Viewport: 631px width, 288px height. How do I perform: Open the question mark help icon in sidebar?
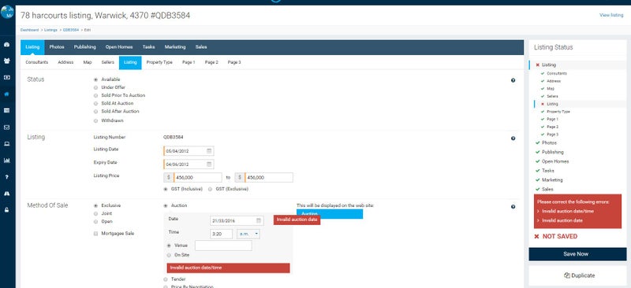(7, 177)
